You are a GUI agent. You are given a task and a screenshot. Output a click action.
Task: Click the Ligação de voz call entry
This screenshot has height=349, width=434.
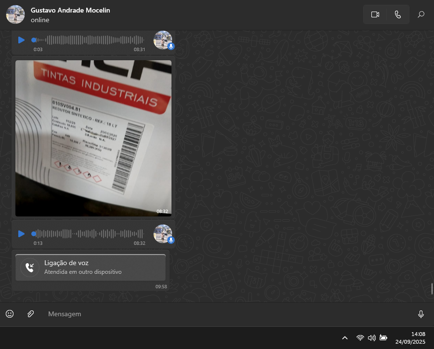click(91, 267)
